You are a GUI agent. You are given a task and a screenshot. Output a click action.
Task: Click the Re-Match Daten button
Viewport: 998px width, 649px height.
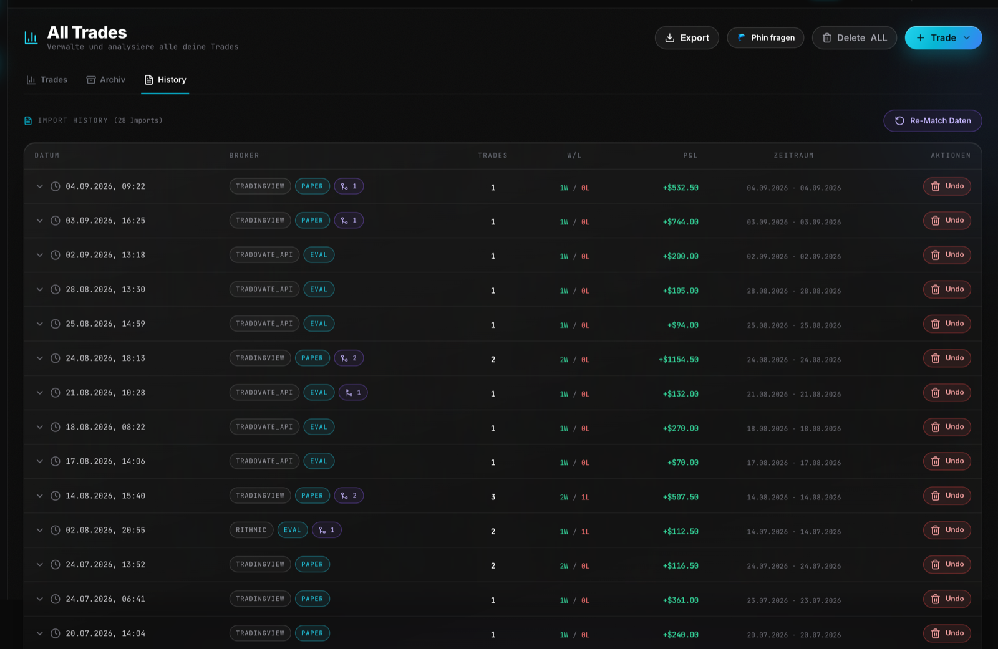[x=933, y=121]
